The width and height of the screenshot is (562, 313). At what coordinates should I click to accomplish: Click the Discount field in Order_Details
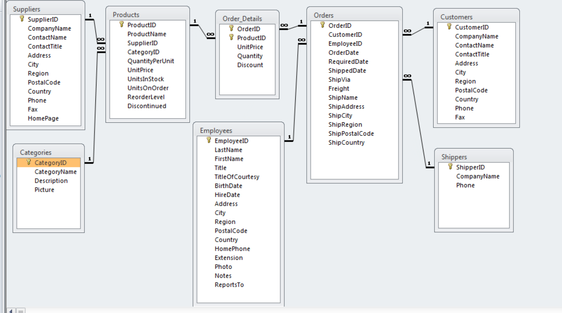(x=250, y=65)
